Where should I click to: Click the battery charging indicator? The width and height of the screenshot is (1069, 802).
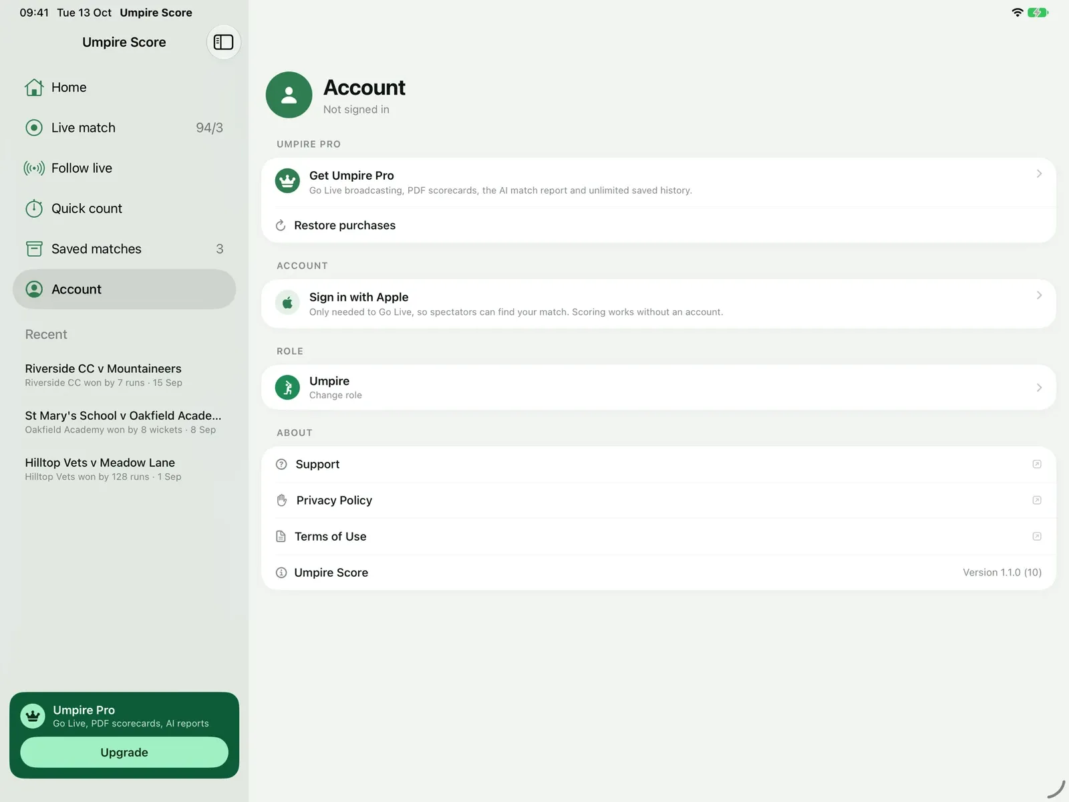point(1038,13)
